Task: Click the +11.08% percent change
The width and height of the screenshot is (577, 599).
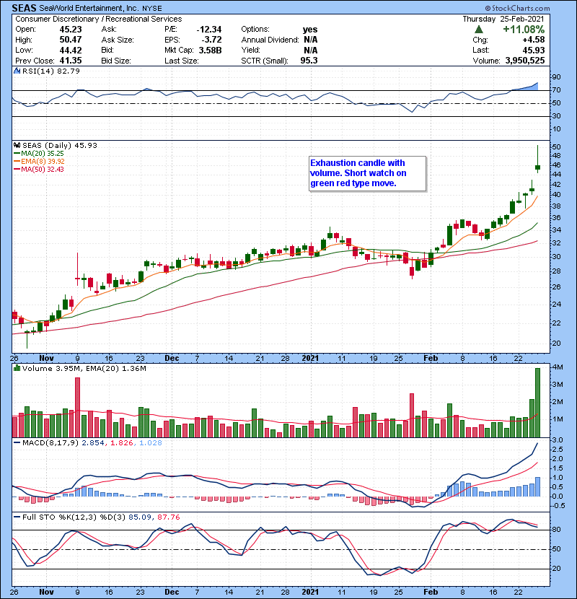Action: (524, 30)
